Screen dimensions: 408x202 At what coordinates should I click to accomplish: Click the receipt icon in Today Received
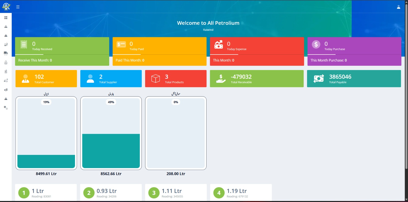click(x=24, y=44)
